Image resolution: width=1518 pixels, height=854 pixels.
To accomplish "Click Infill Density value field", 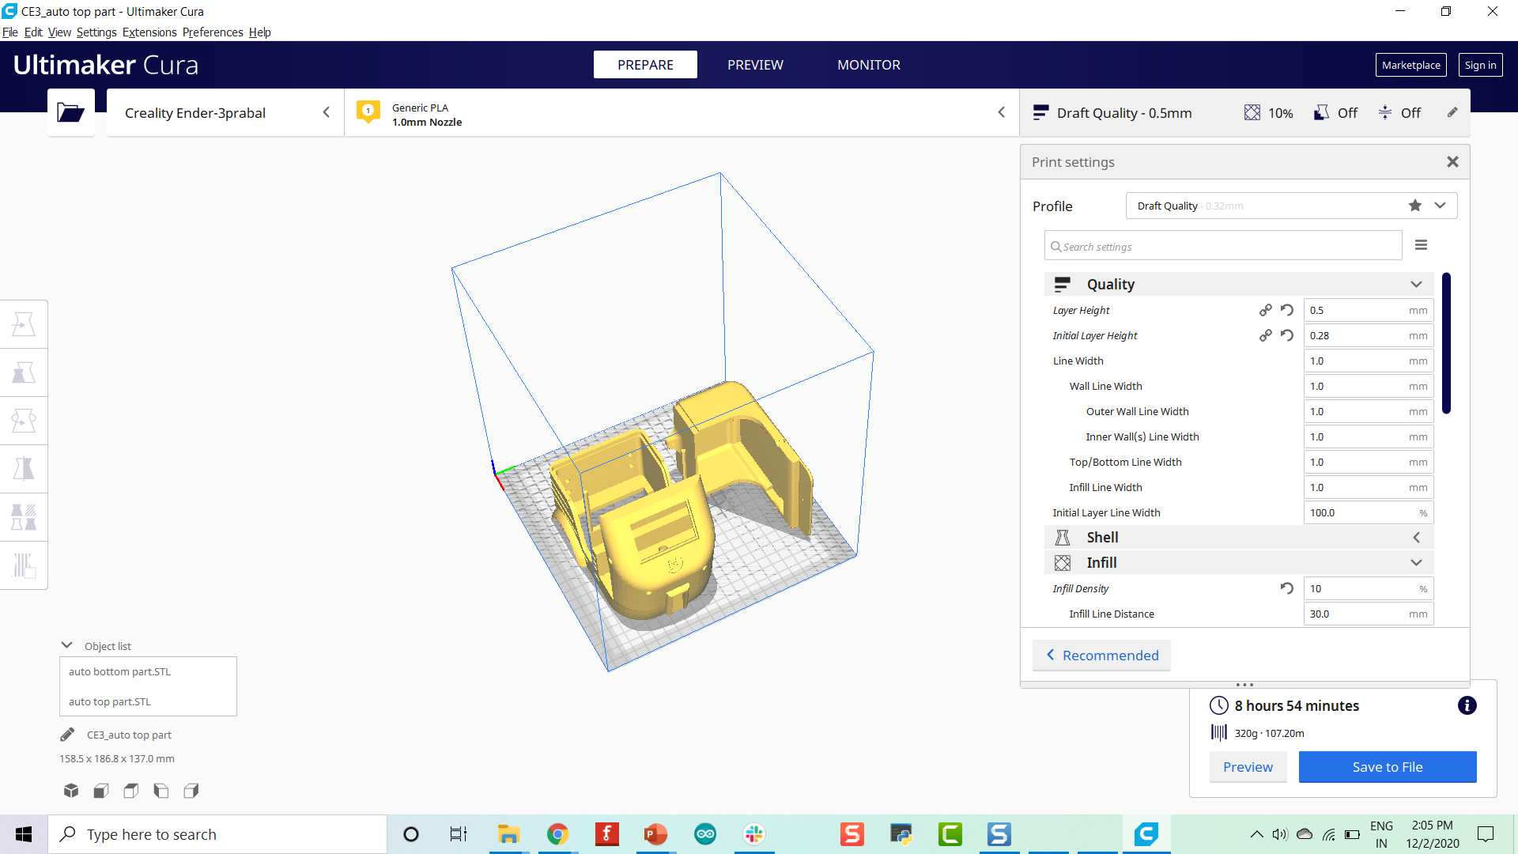I will [x=1368, y=588].
